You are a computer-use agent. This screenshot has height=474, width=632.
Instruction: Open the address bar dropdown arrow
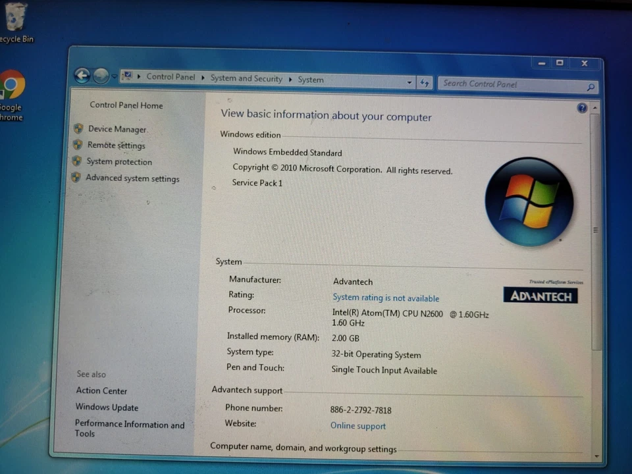tap(409, 82)
